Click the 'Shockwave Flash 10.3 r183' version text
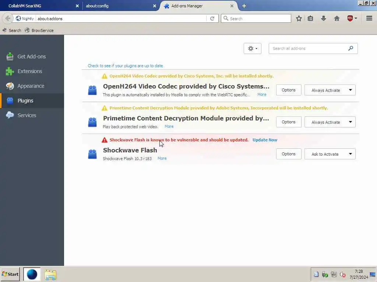The height and width of the screenshot is (282, 377). pyautogui.click(x=127, y=159)
